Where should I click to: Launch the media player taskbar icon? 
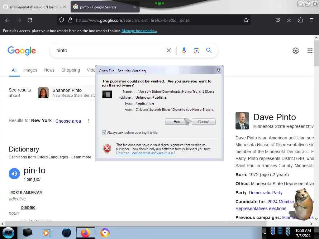(x=46, y=233)
